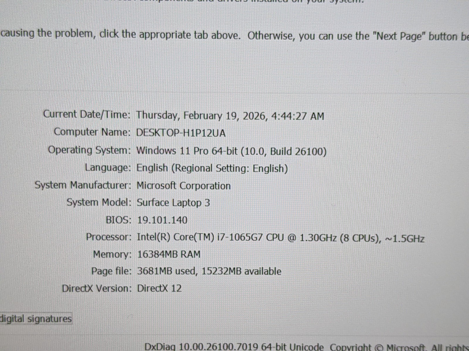Select the BIOS version 19.101.140
The height and width of the screenshot is (351, 469).
[x=162, y=220]
